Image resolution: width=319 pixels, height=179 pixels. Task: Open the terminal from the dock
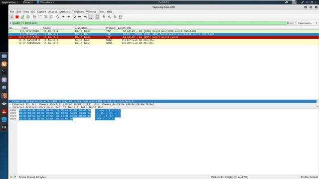click(4, 72)
